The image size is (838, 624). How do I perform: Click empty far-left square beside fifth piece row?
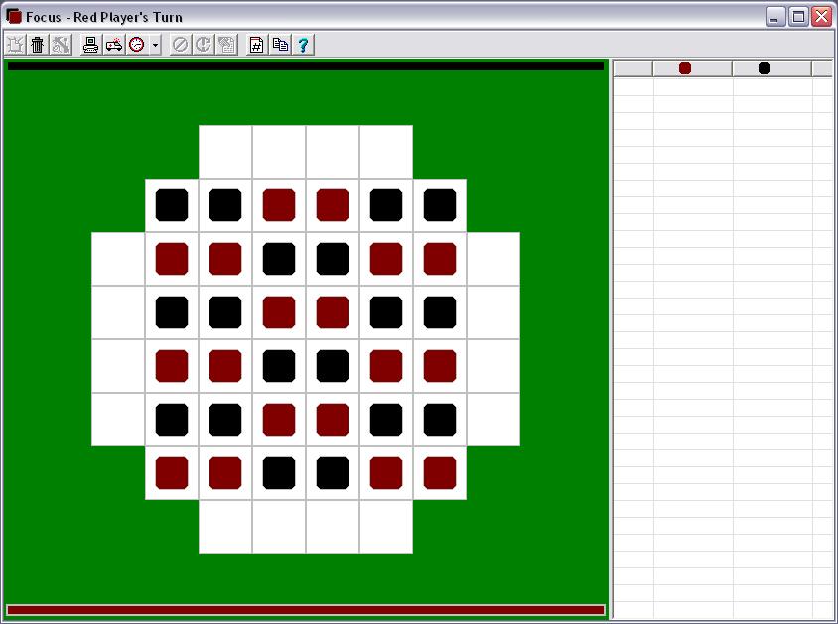coord(118,420)
